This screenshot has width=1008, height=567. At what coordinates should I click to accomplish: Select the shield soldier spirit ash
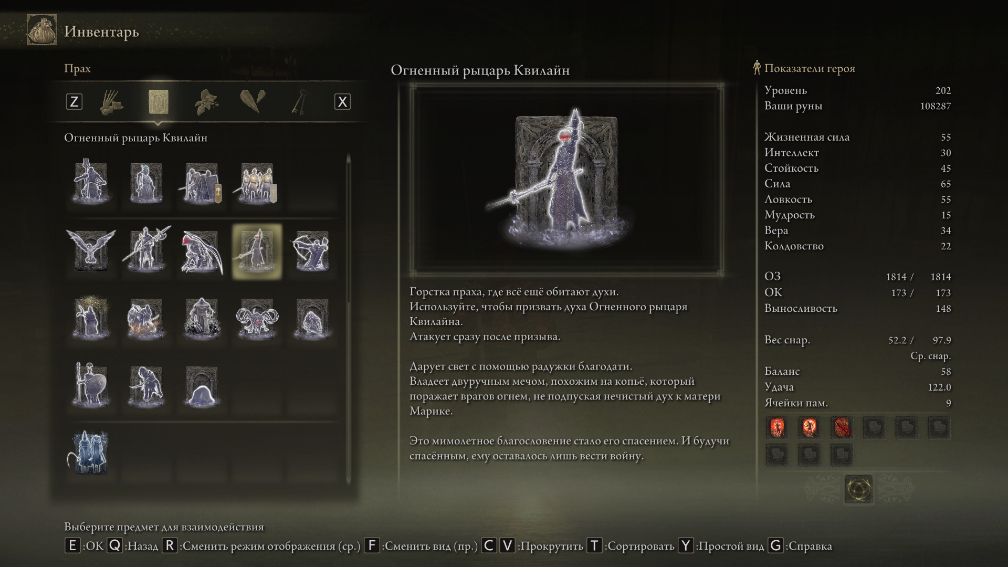tap(90, 385)
